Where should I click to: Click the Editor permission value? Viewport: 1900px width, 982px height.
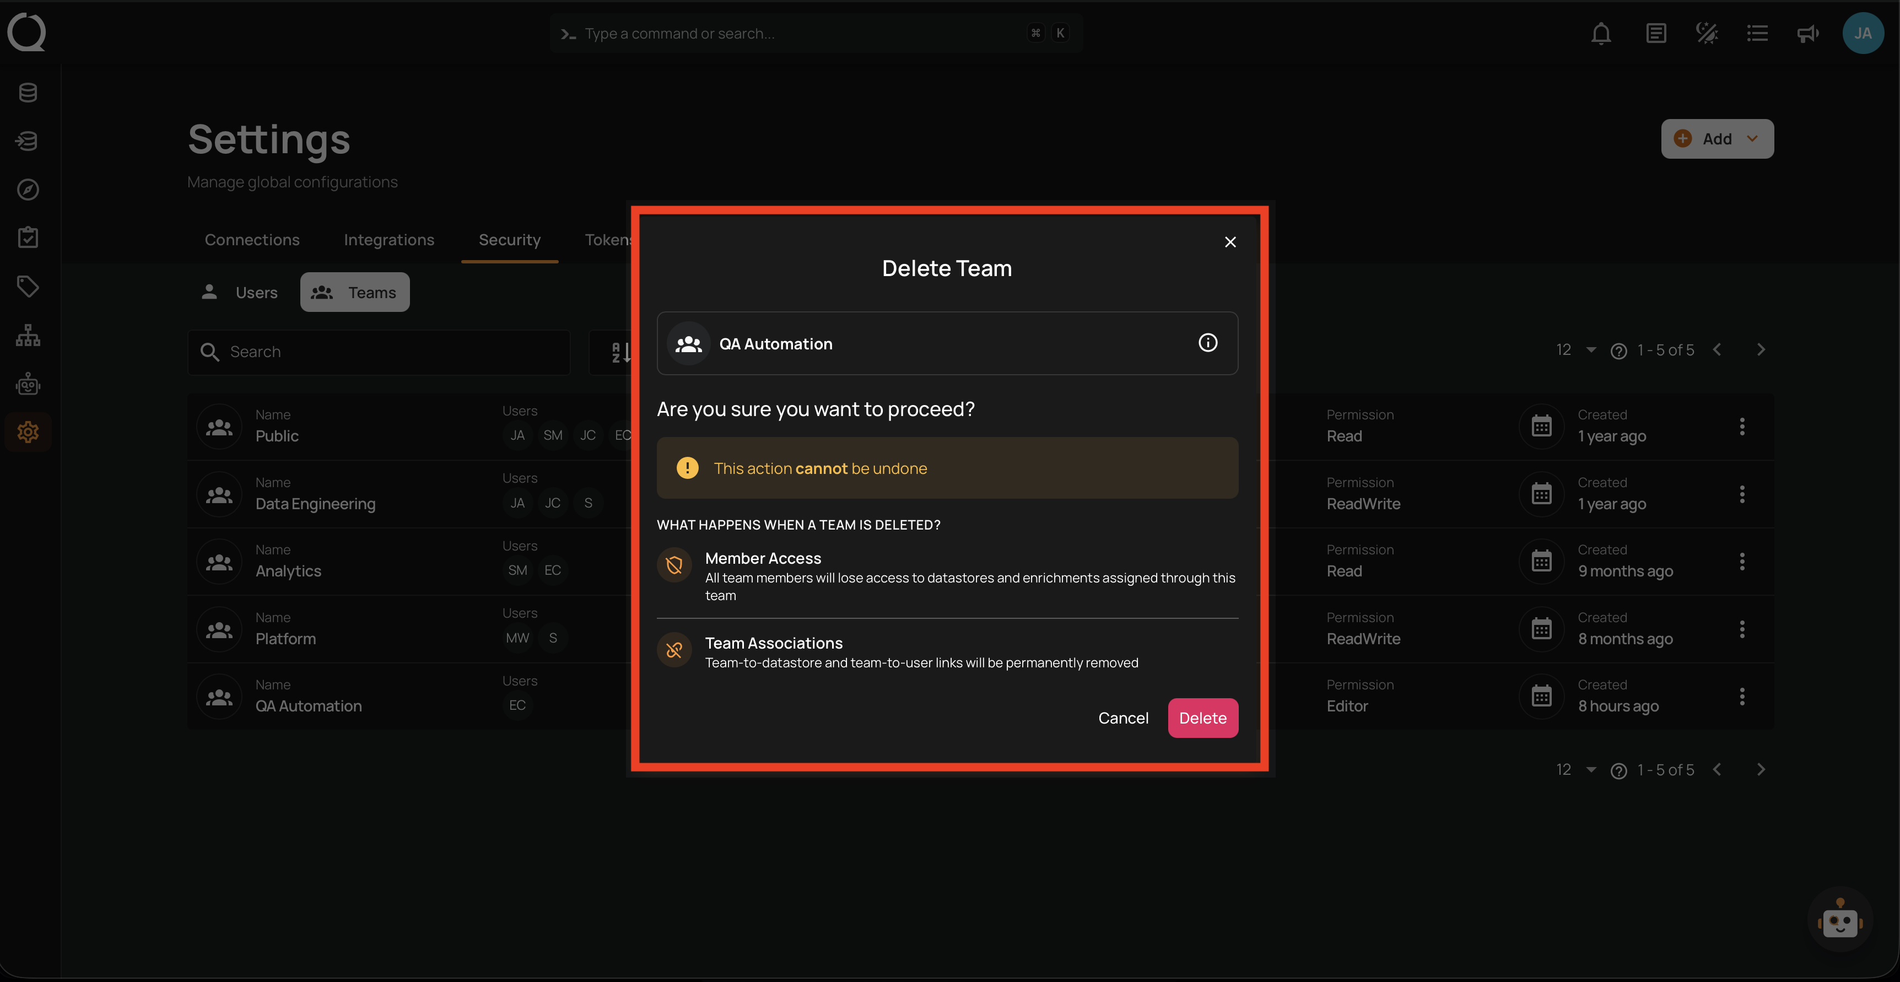[1347, 707]
